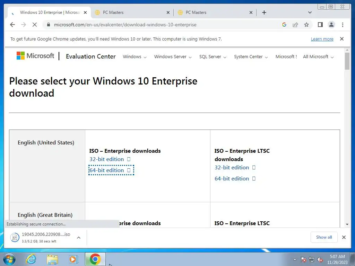Open the downloading ISO file item

pos(40,237)
